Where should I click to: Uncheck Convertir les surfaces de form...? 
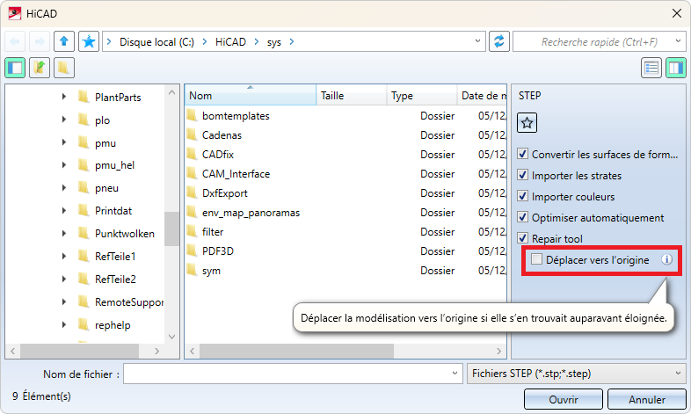click(x=523, y=154)
